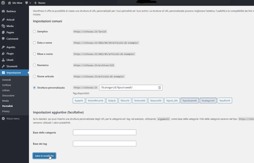Click the Strumenti wrench icon
The width and height of the screenshot is (254, 163).
[3, 66]
